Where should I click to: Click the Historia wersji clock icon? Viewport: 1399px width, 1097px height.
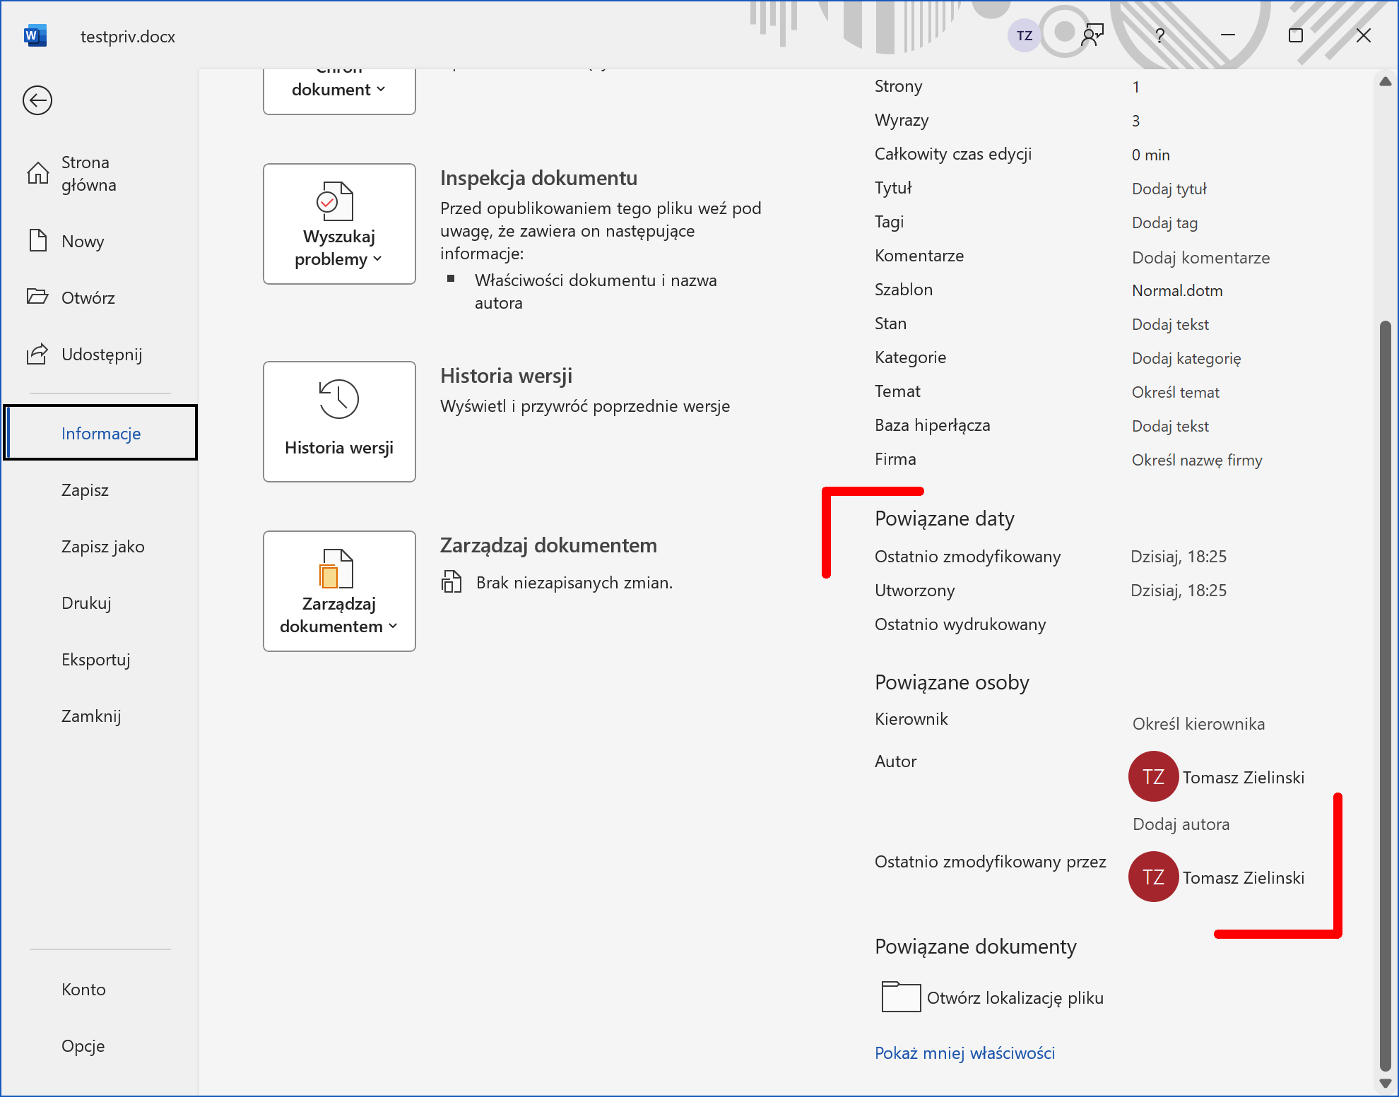pos(339,399)
